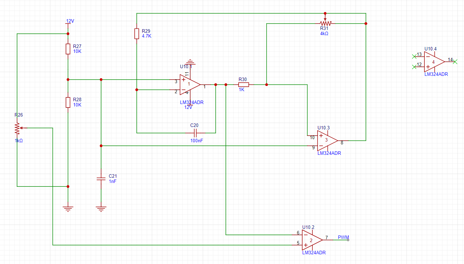Select the R29 resistor symbol

pyautogui.click(x=137, y=34)
